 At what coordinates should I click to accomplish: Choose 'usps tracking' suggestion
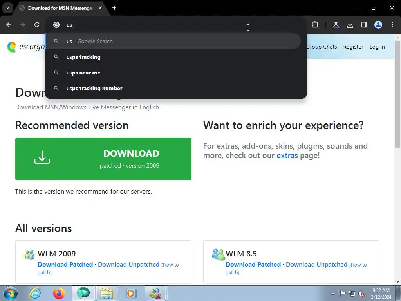coord(173,57)
